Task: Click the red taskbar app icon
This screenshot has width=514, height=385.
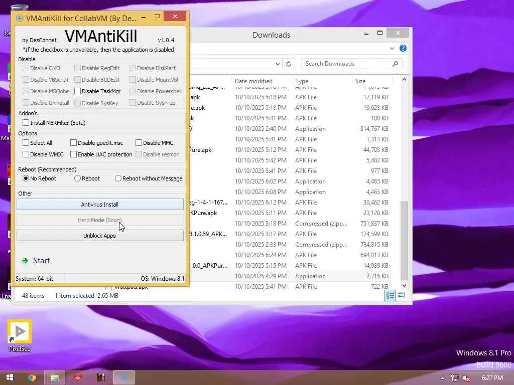Action: 77,377
